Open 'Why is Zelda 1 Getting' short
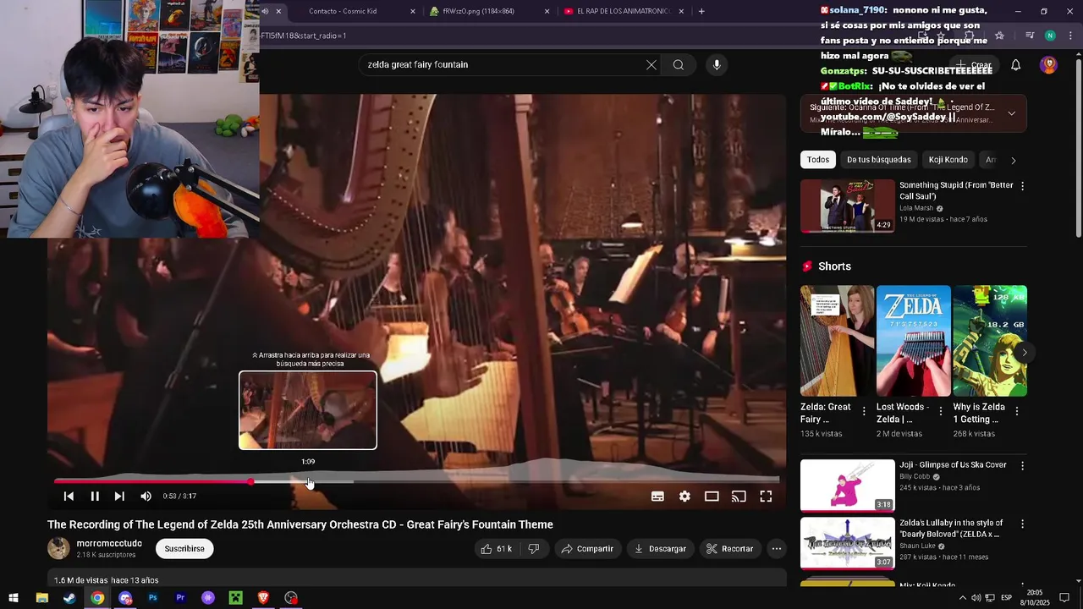1083x609 pixels. point(990,341)
